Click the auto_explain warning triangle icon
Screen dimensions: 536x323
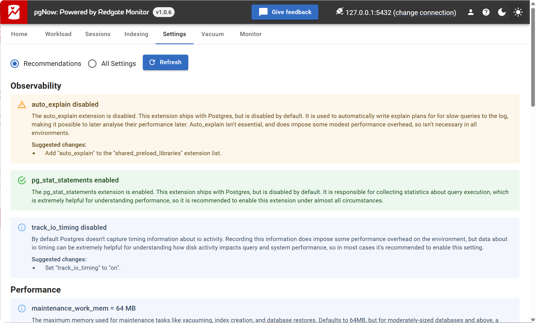click(22, 105)
